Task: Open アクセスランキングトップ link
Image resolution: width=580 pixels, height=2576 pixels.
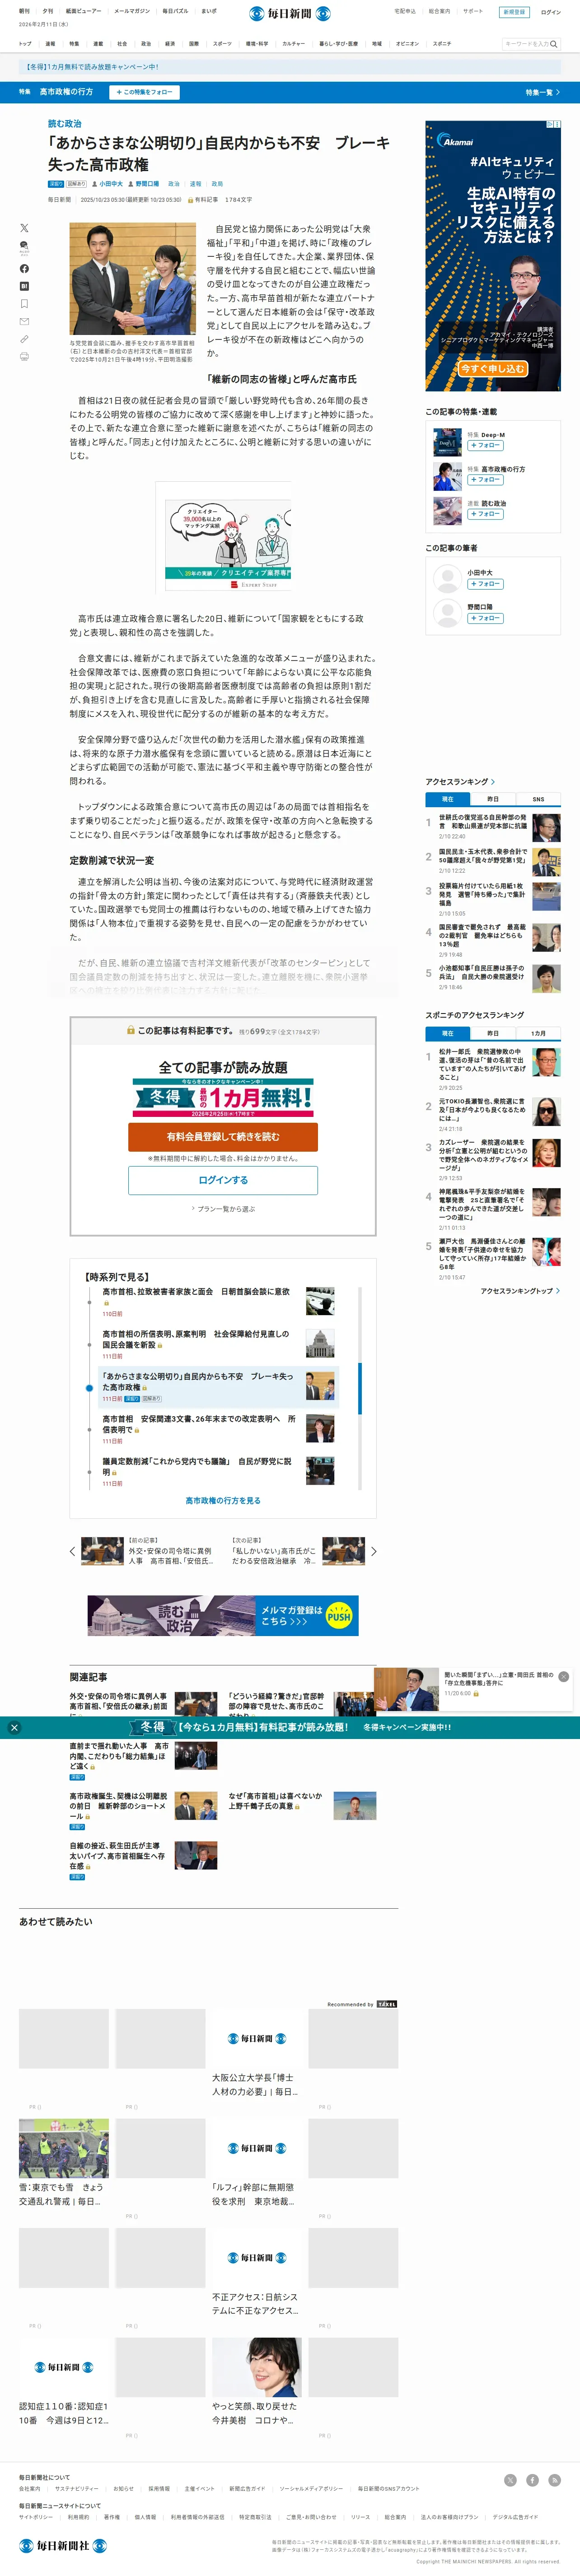Action: 520,1291
